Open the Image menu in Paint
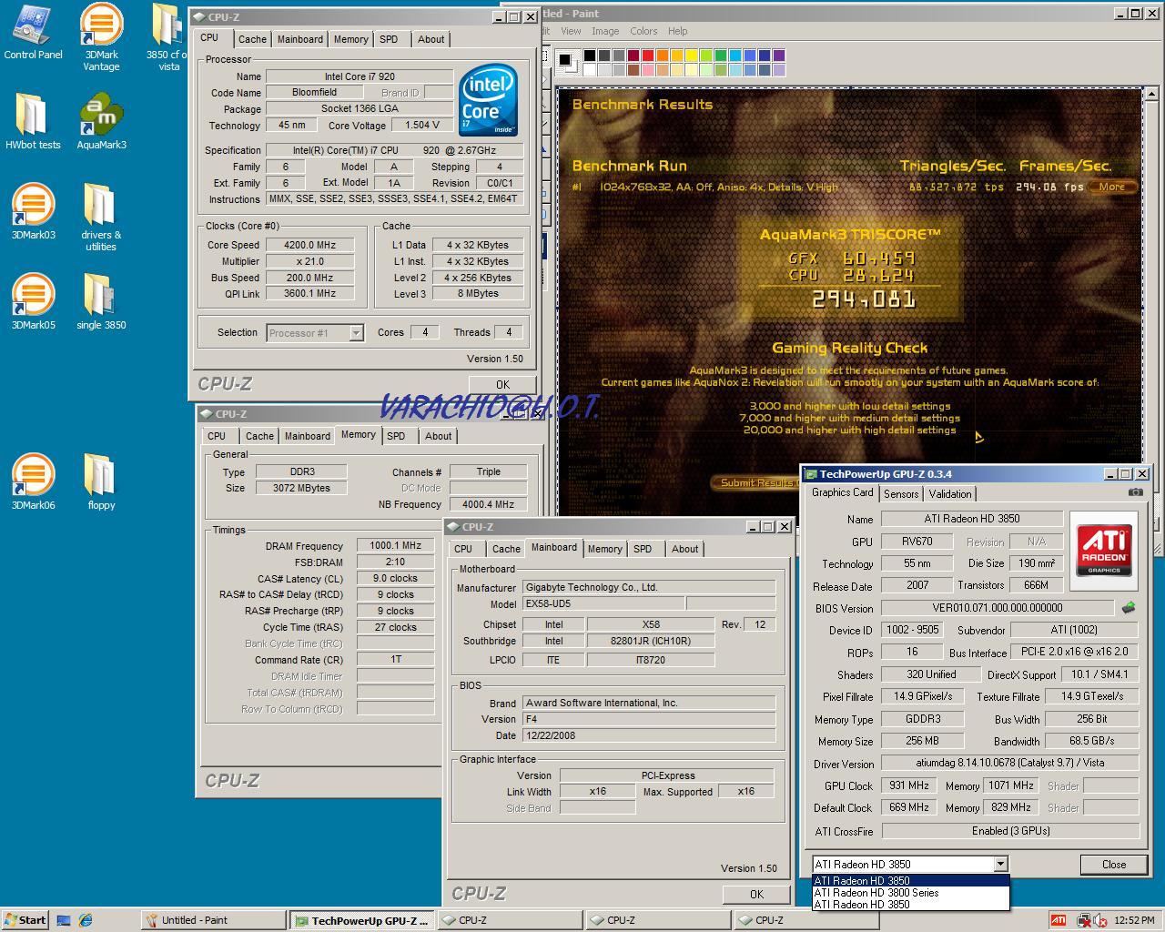Image resolution: width=1165 pixels, height=932 pixels. (x=605, y=31)
